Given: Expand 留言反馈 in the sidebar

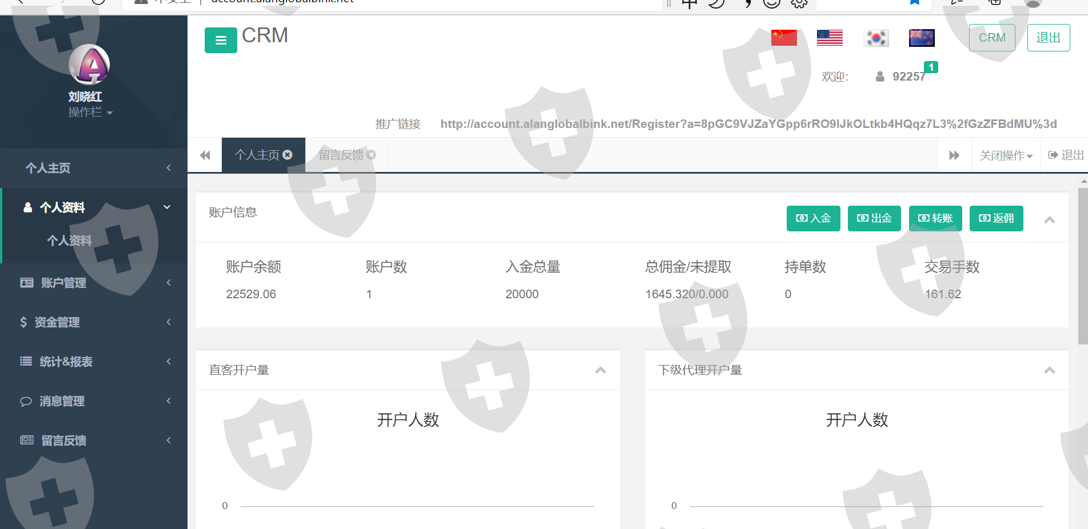Looking at the screenshot, I should [94, 440].
